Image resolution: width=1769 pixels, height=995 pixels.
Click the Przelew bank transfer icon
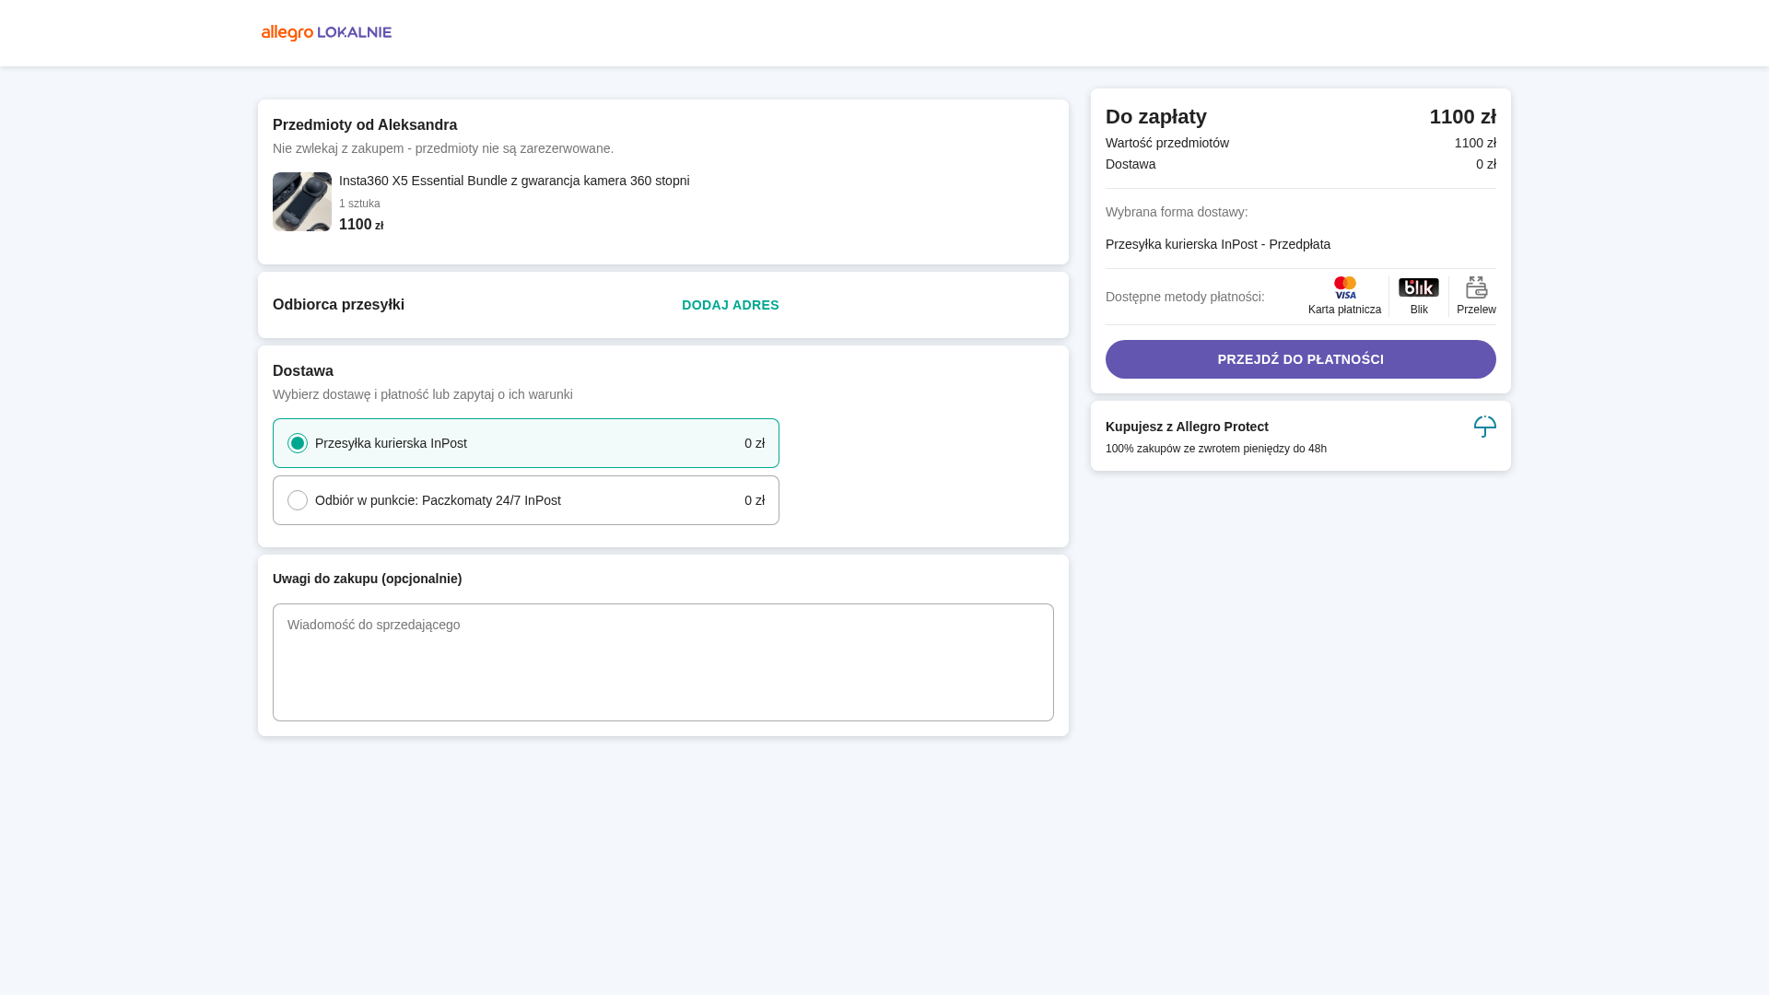[1476, 287]
